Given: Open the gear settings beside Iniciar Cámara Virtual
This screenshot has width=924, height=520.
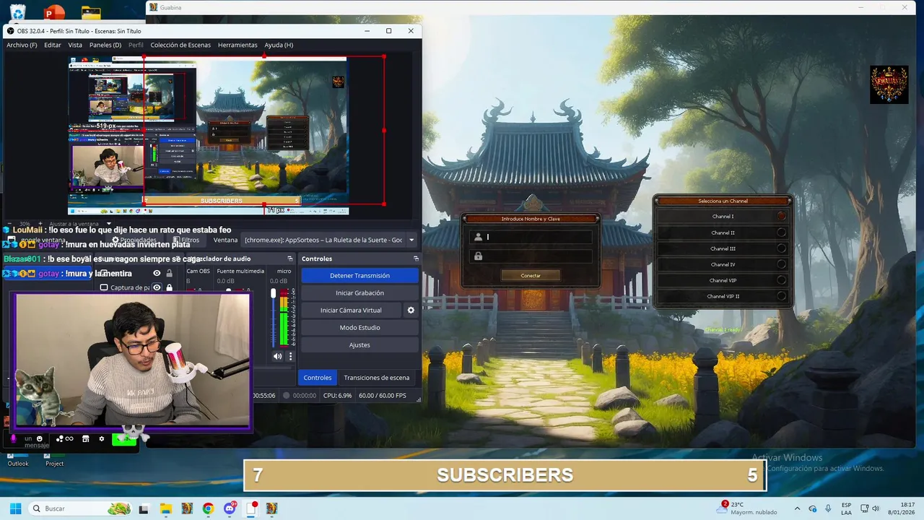Looking at the screenshot, I should tap(411, 310).
